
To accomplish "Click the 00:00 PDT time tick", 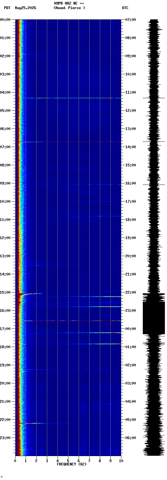I will [5, 20].
